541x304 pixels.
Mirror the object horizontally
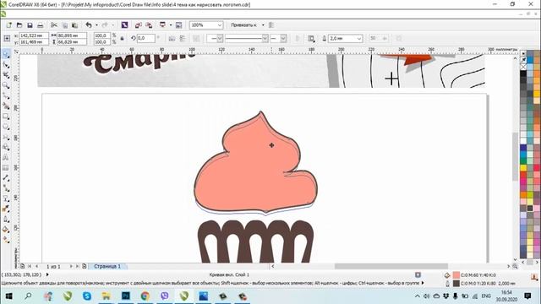[172, 39]
